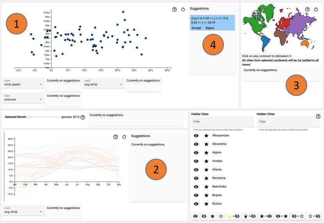Click the show-all-cities eye button
The width and height of the screenshot is (324, 223).
point(196,216)
